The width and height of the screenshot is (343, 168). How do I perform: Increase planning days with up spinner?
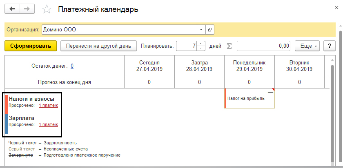point(201,44)
